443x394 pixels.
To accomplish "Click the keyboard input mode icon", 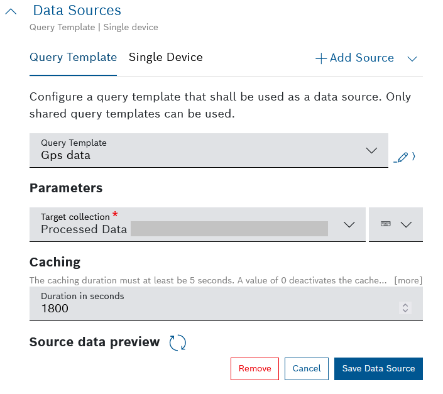I will tap(386, 224).
